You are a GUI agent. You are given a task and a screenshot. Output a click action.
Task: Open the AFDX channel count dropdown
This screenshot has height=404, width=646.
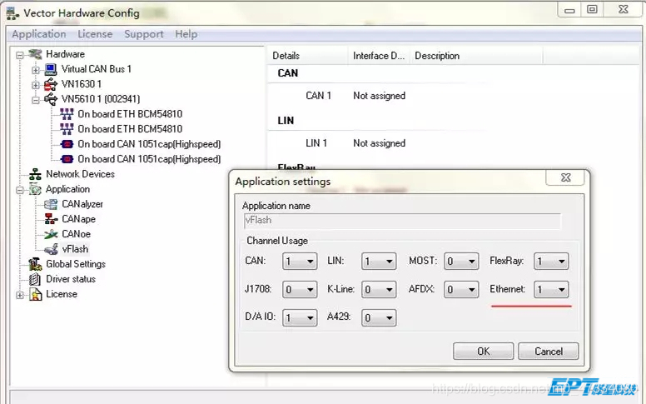(x=461, y=290)
